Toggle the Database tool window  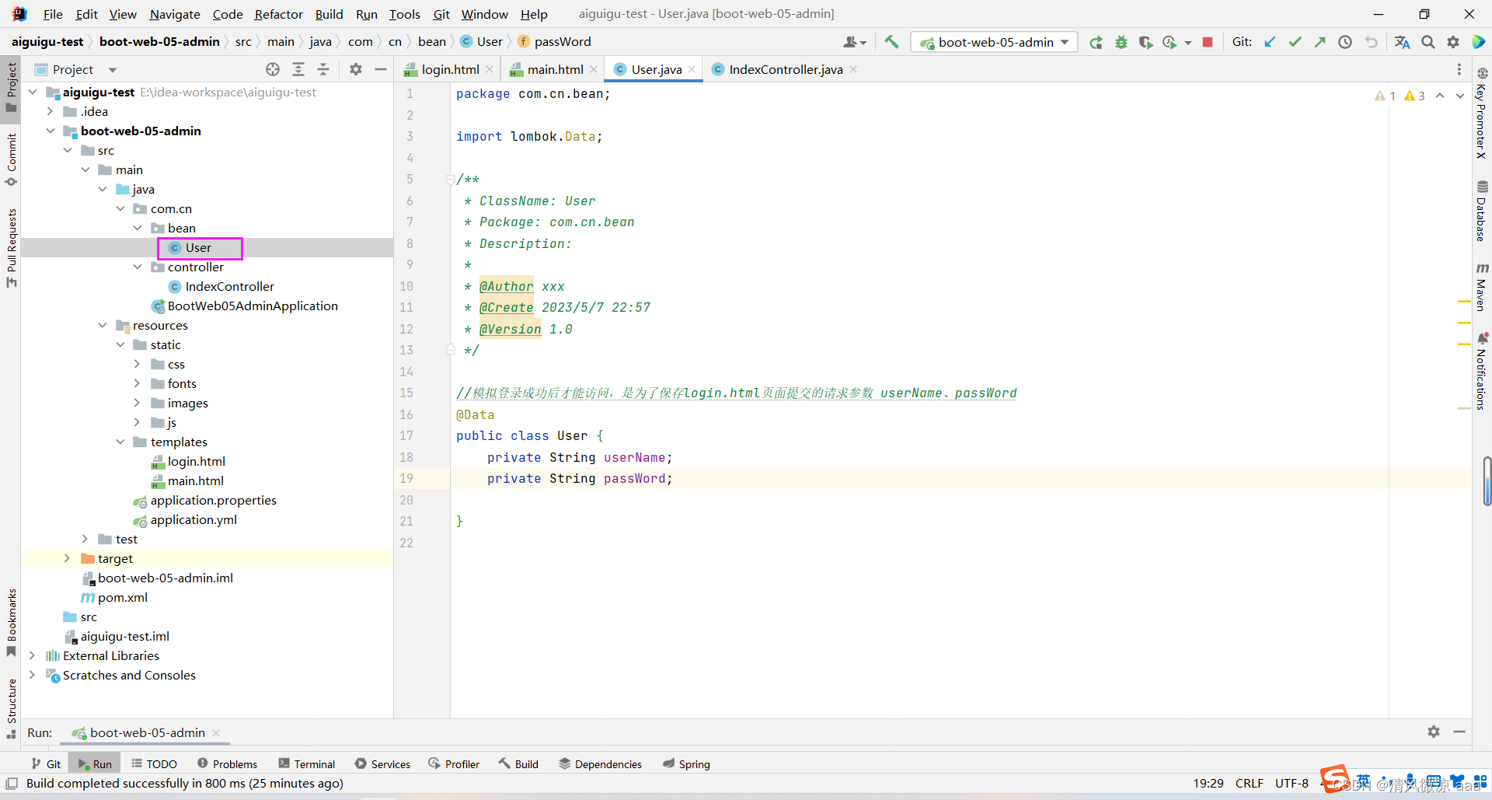[x=1482, y=211]
